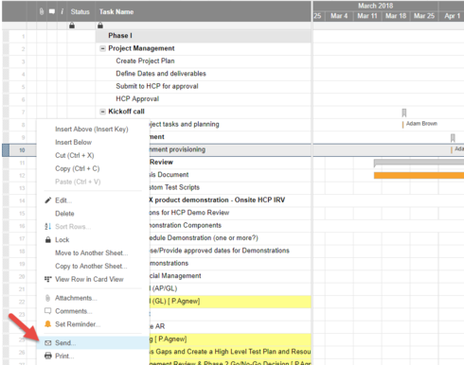Click the Task Name column header

pos(116,11)
